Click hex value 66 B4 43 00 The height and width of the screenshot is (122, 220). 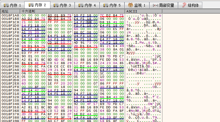point(112,97)
